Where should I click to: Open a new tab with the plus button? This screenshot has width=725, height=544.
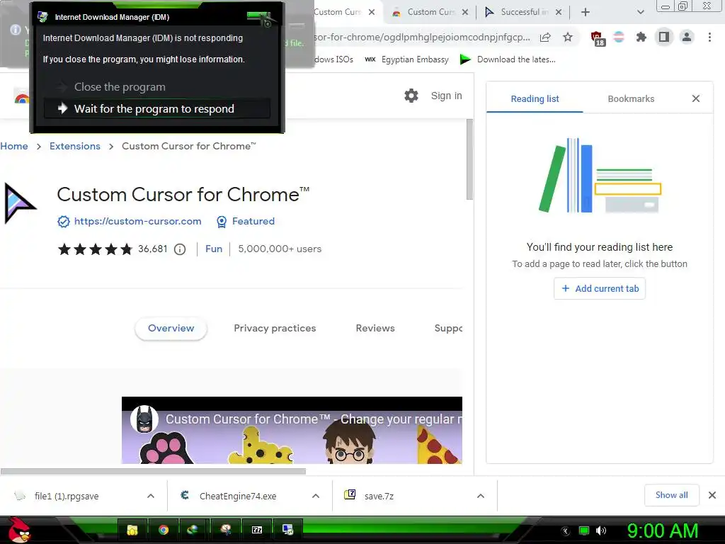[x=586, y=12]
